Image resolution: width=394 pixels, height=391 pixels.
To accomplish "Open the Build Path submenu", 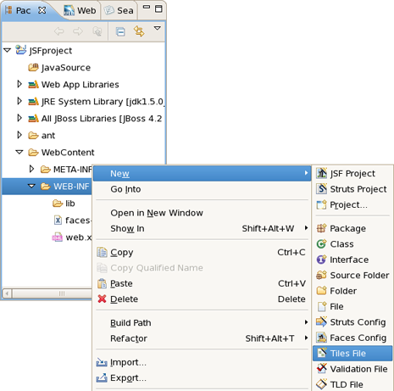I will 202,322.
